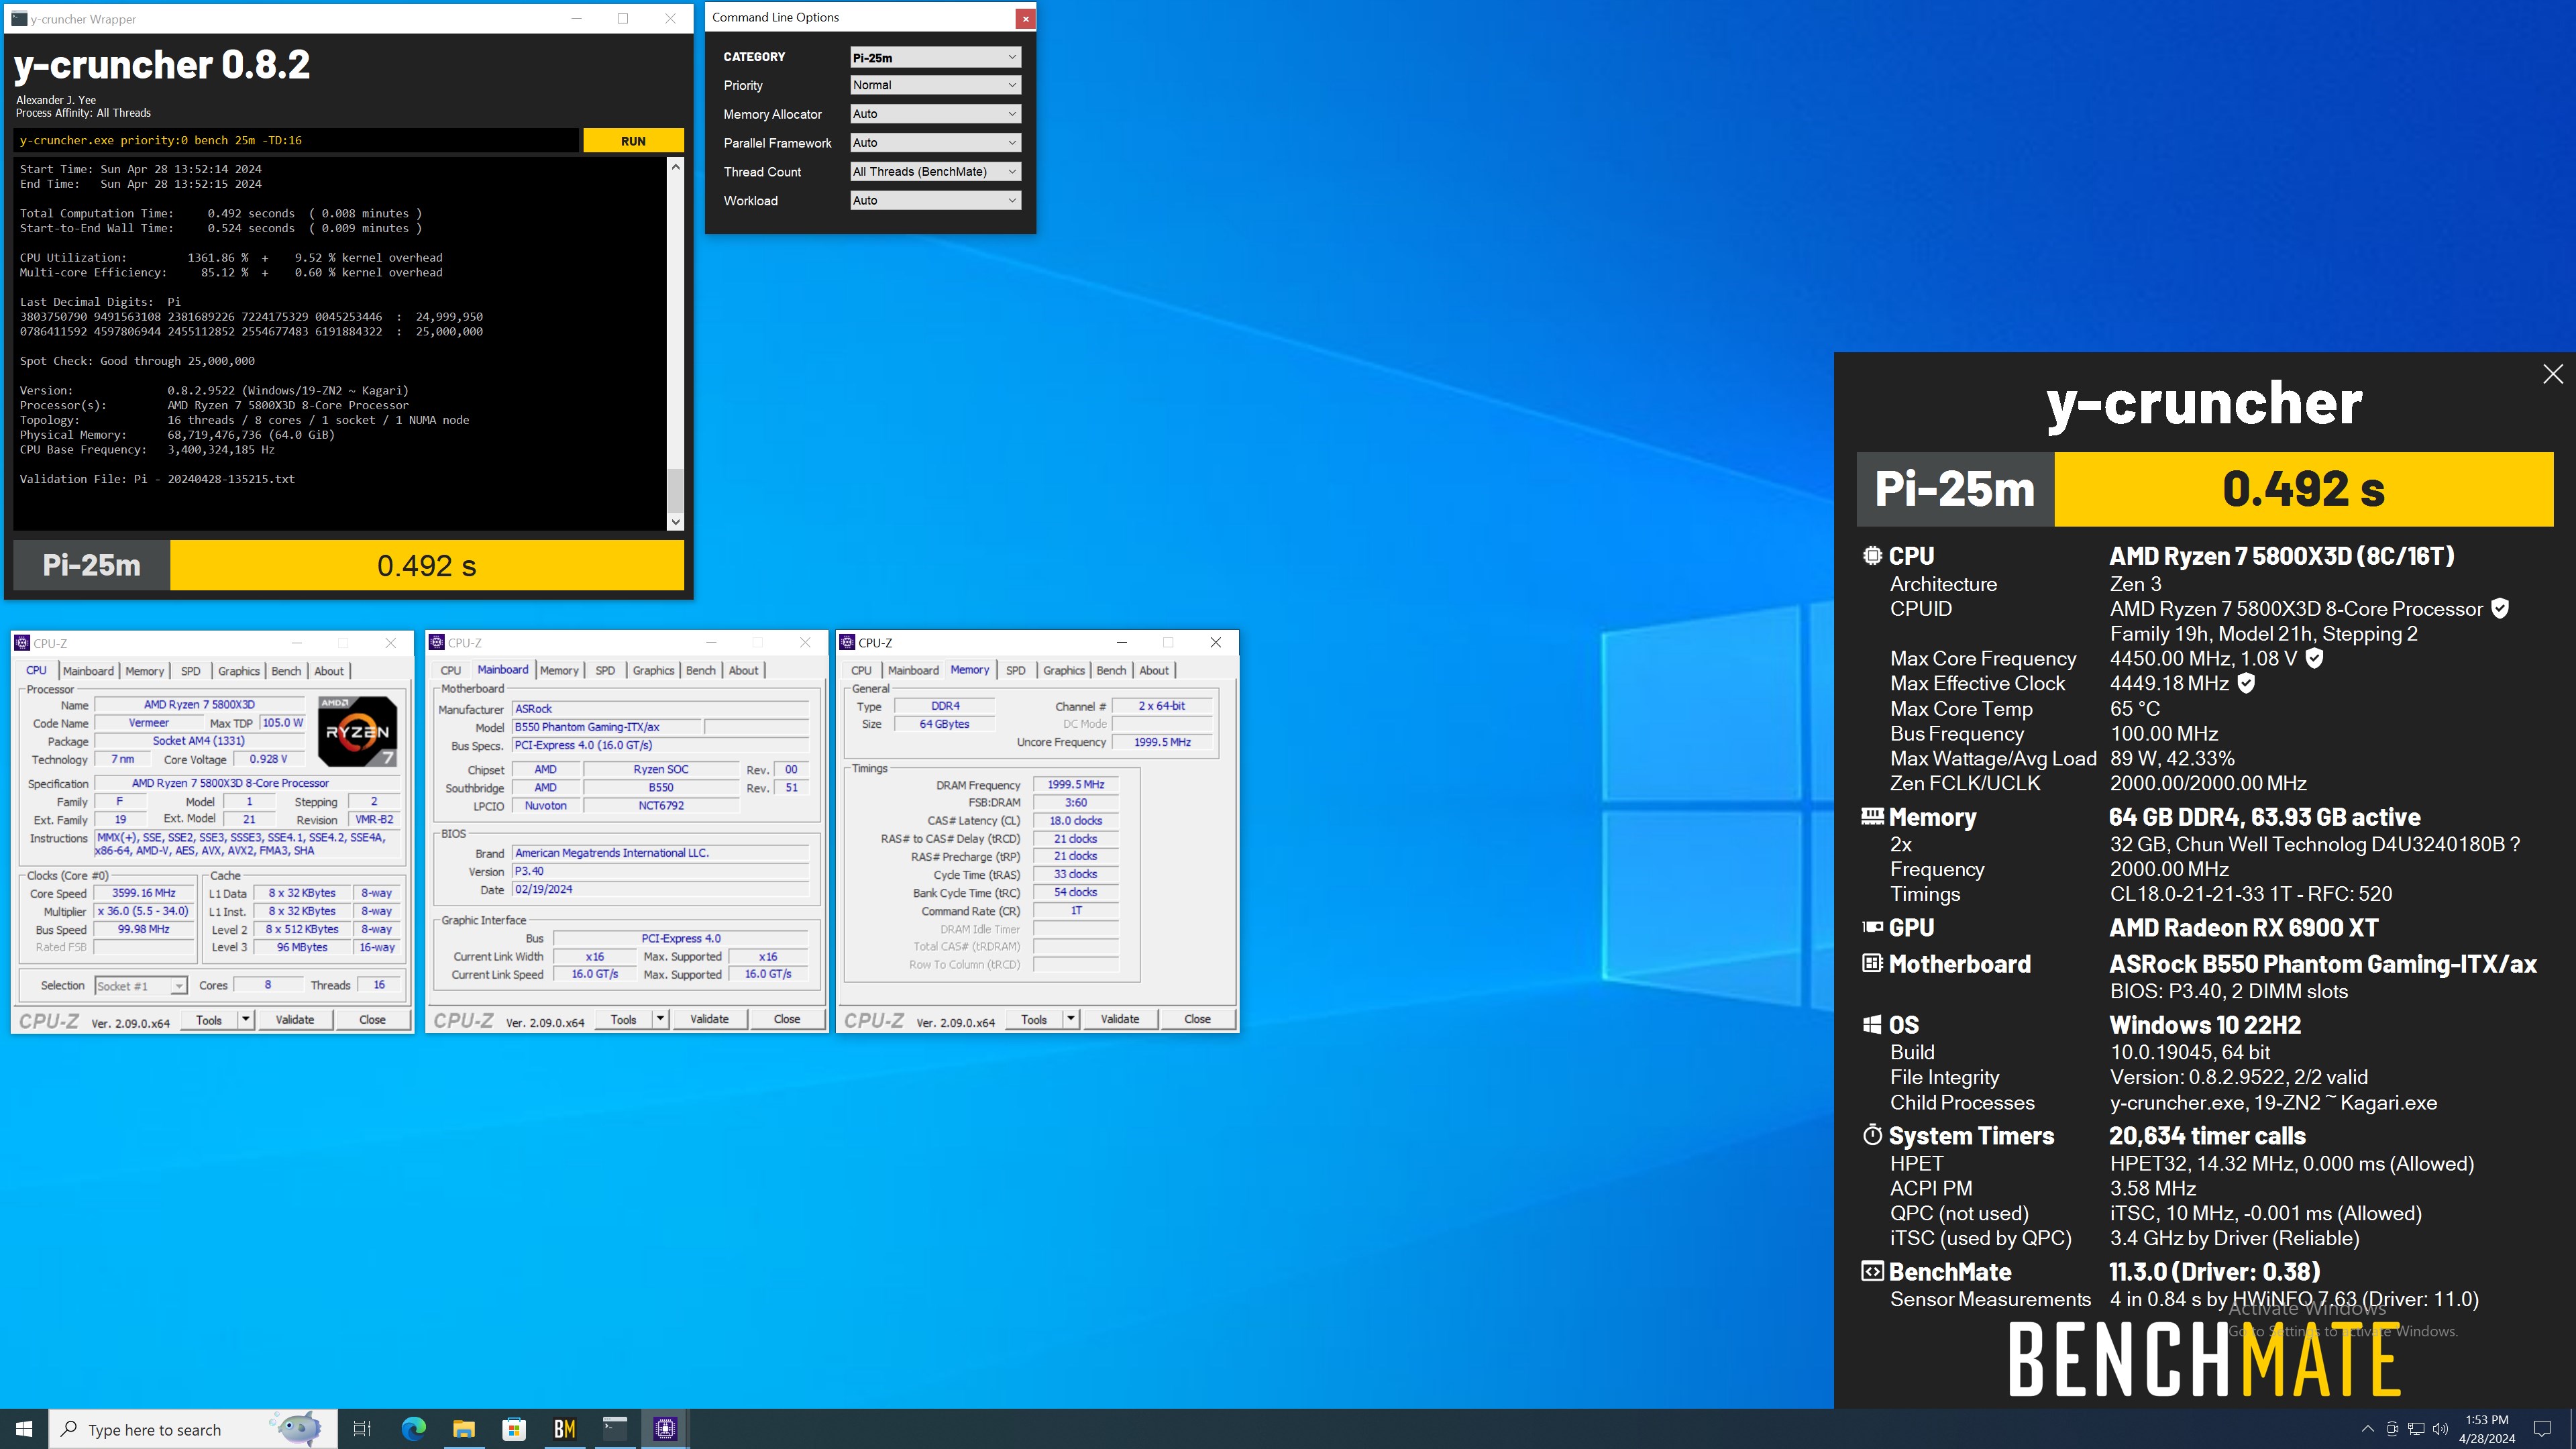Open the Socket #1 selection dropdown in CPU-Z
Screen dimensions: 2576x1449
coord(141,986)
